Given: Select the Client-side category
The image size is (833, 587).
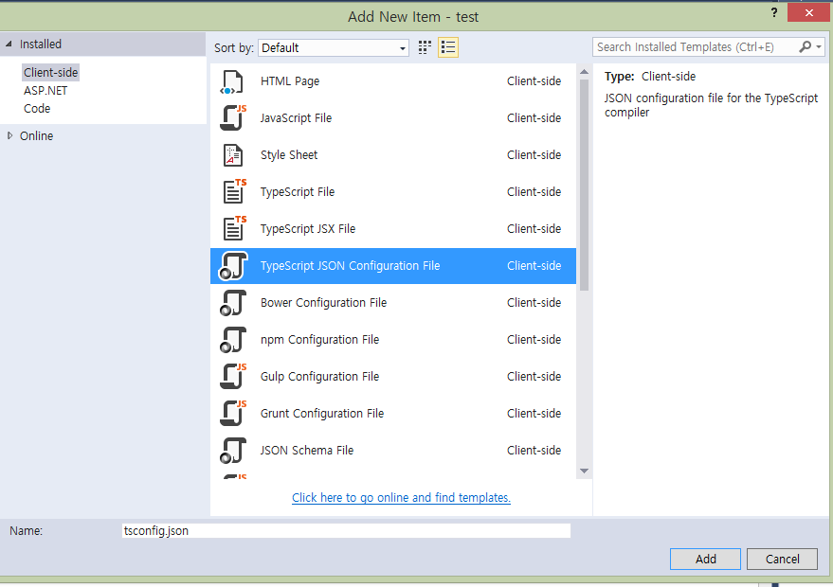Looking at the screenshot, I should coord(50,72).
